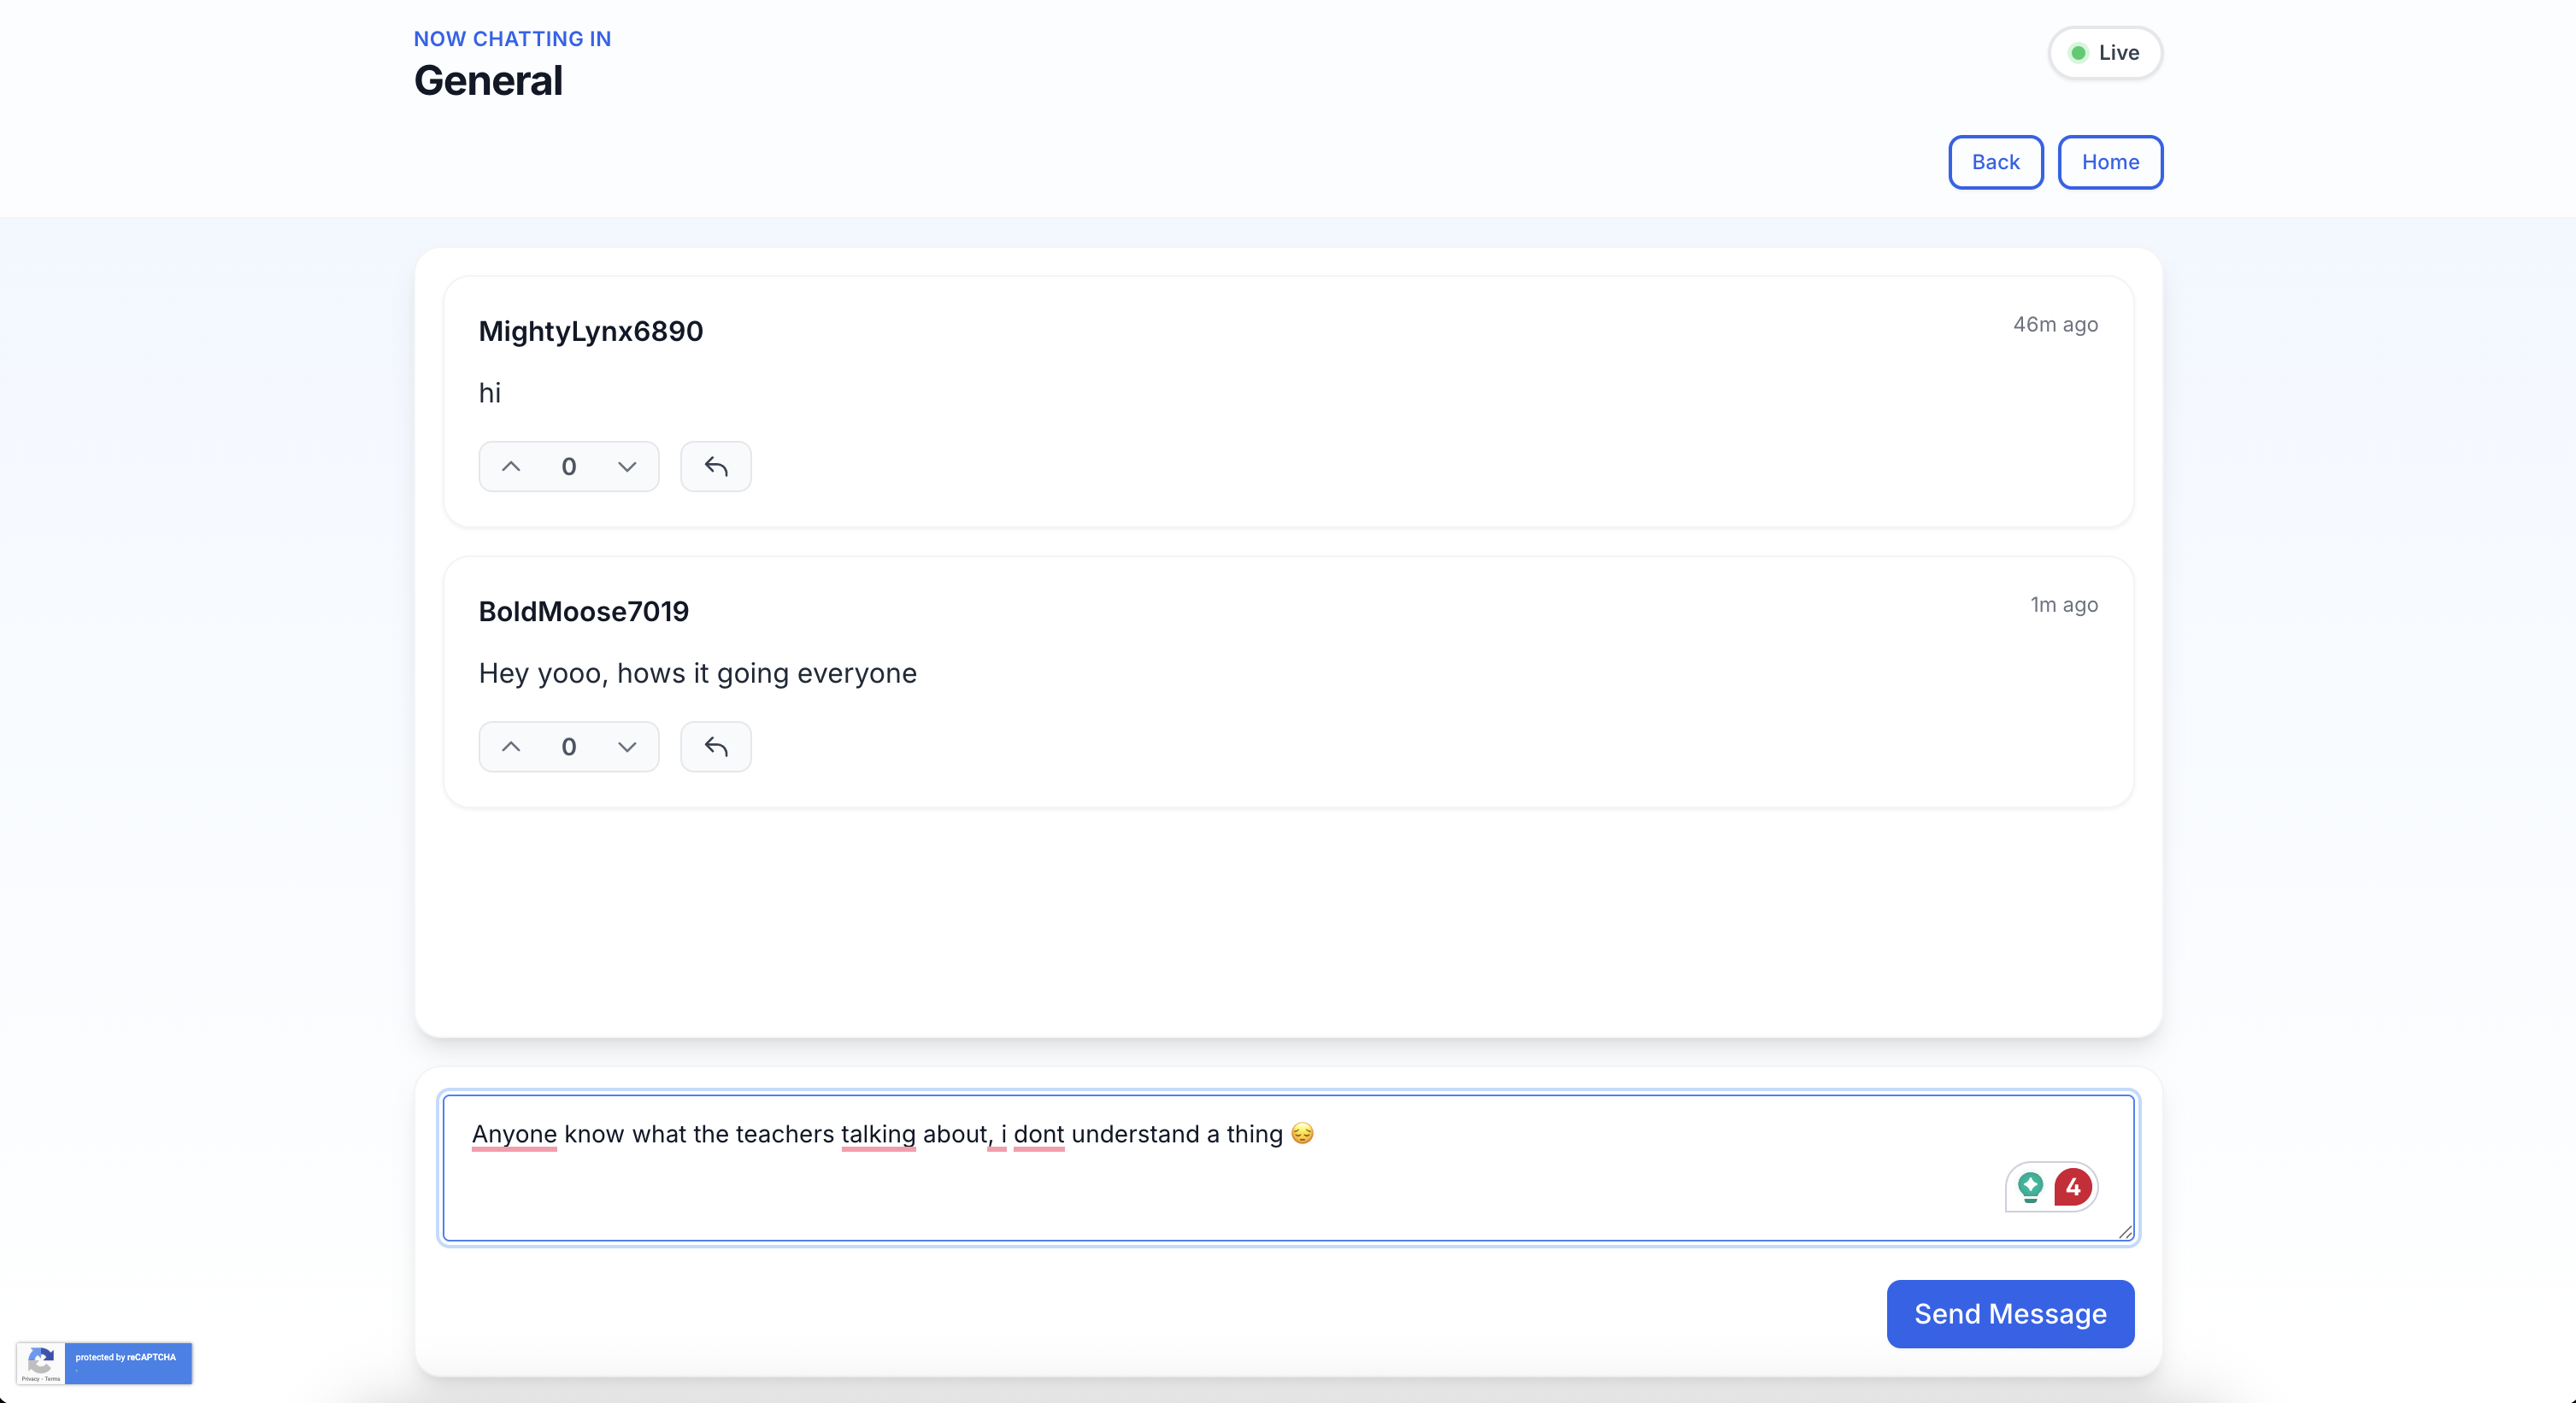Reply to BoldMoose7019's message
The image size is (2576, 1403).
pyautogui.click(x=715, y=746)
